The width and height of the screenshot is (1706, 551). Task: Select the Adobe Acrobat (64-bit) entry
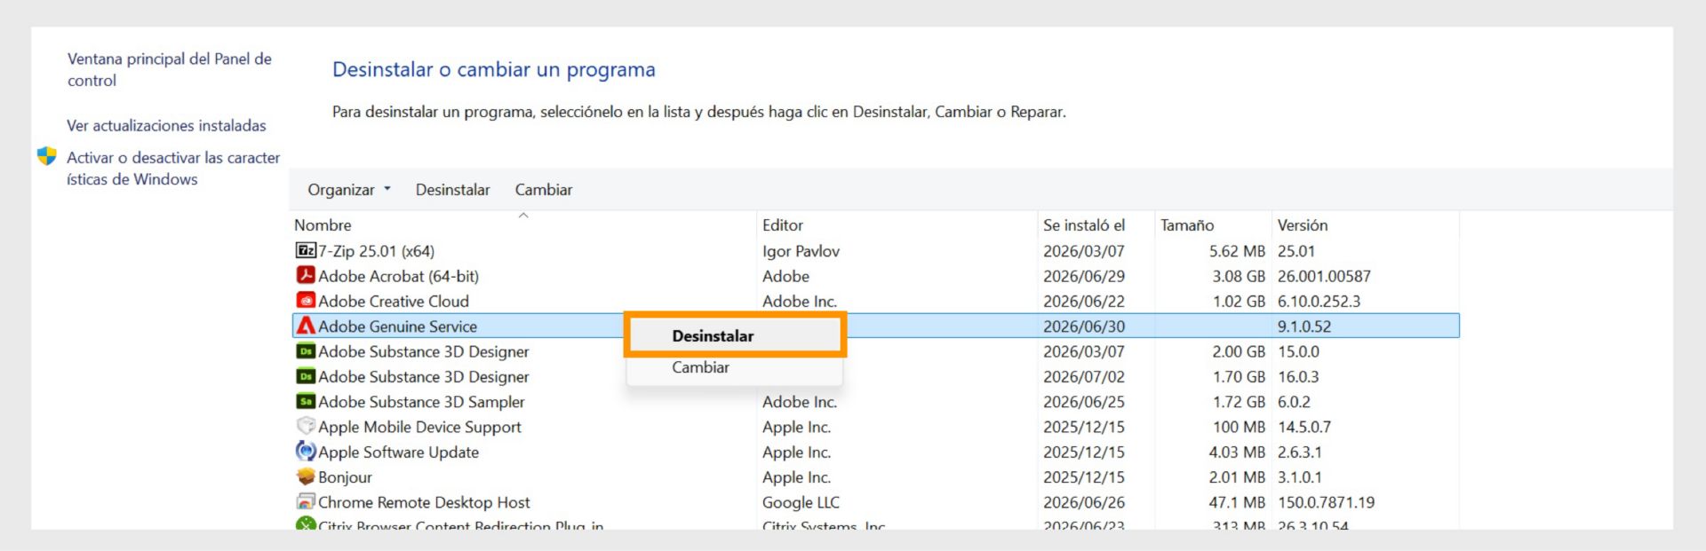(875, 276)
